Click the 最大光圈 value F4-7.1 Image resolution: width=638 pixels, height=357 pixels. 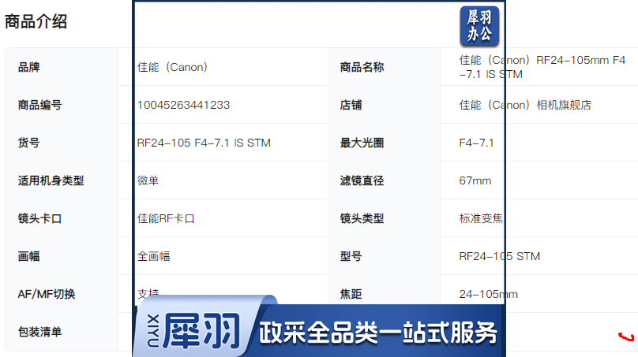[476, 143]
